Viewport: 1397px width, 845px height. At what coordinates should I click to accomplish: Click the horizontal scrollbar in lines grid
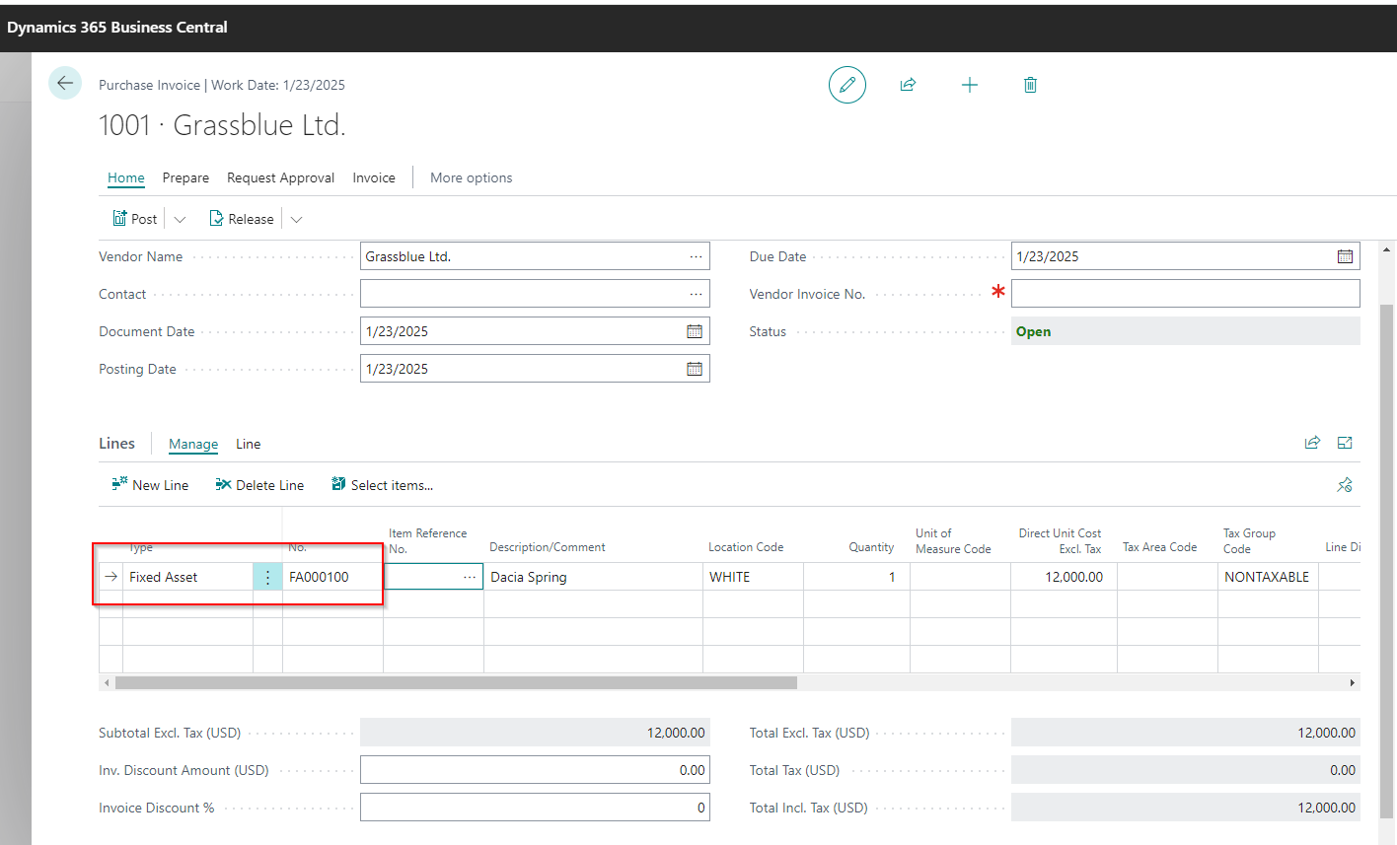click(x=456, y=682)
